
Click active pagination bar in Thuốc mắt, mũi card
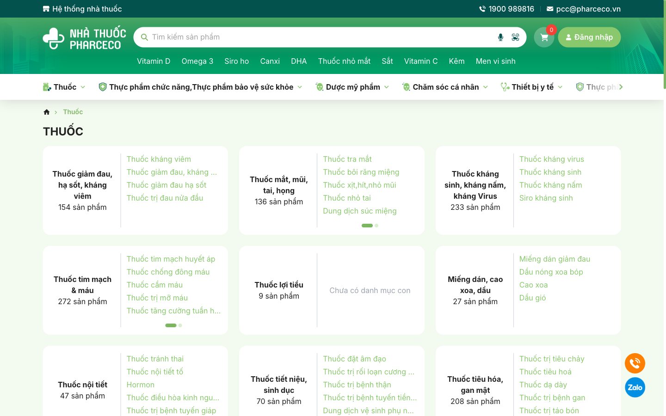pos(367,226)
